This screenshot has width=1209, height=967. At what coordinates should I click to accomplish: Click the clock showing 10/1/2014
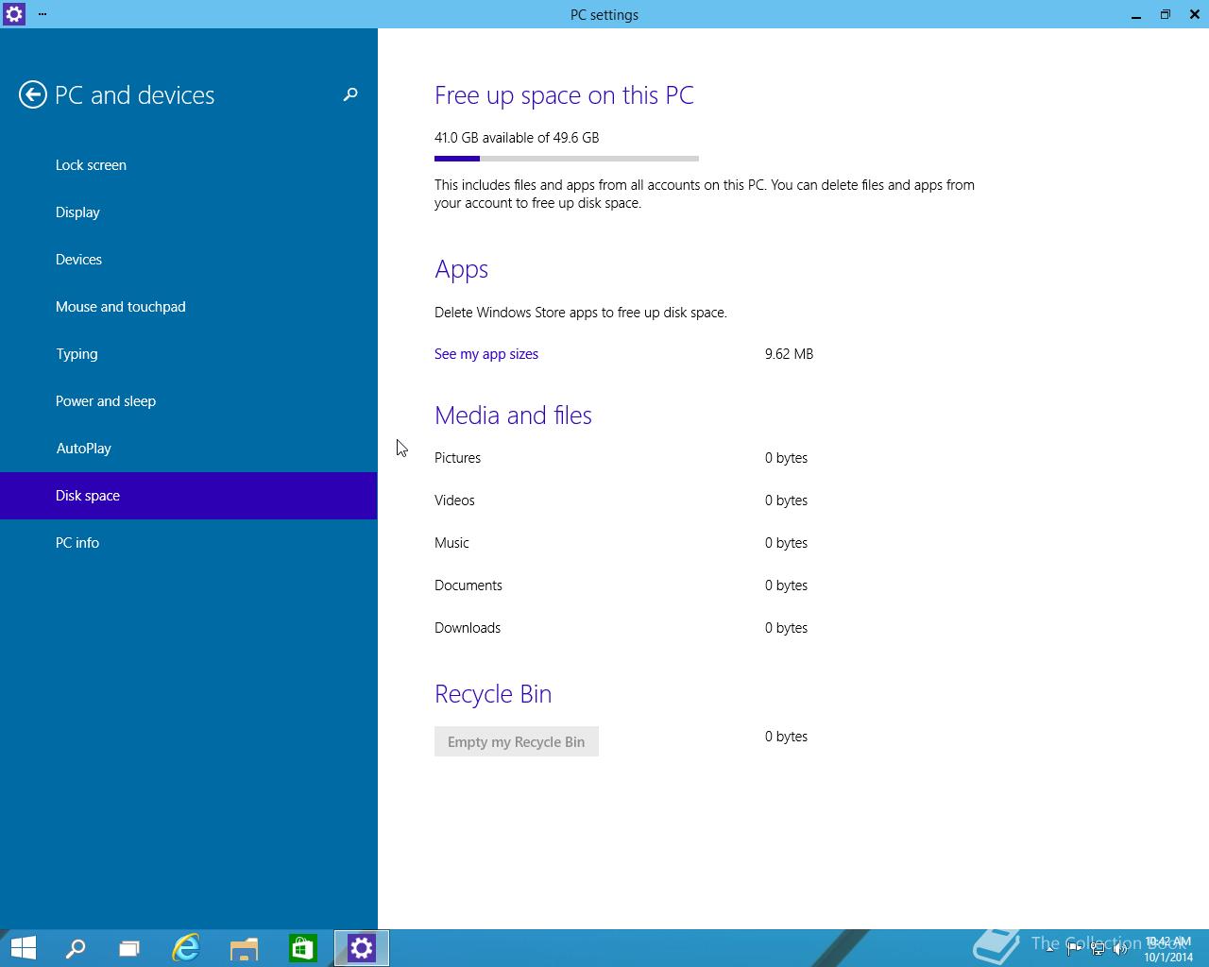pyautogui.click(x=1166, y=949)
